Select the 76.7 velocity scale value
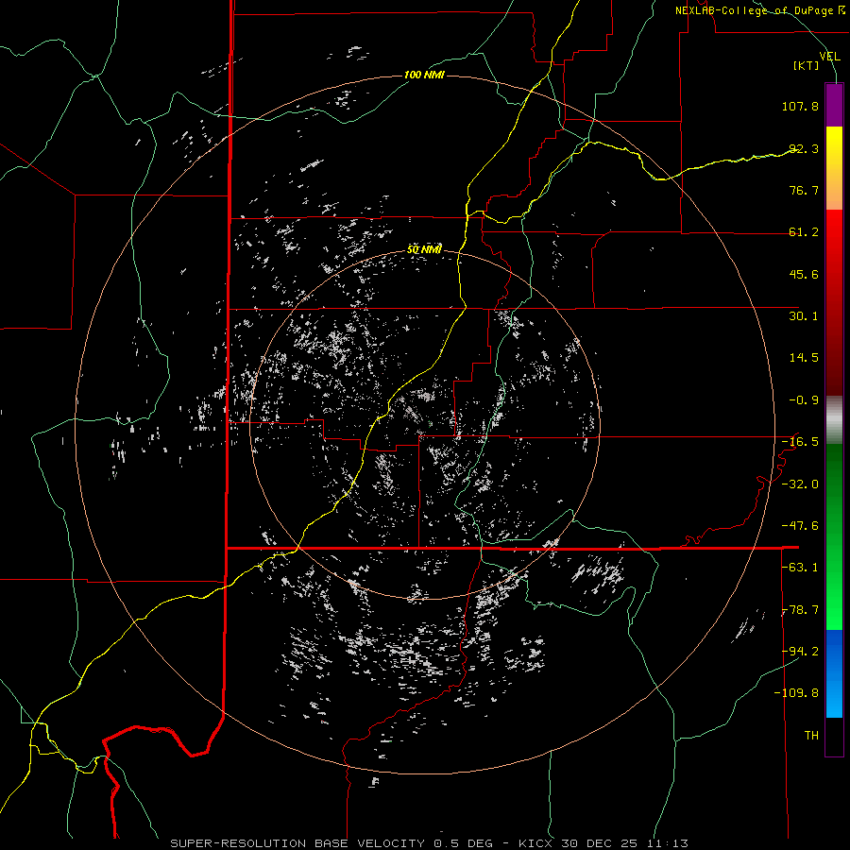This screenshot has width=850, height=850. [x=804, y=190]
